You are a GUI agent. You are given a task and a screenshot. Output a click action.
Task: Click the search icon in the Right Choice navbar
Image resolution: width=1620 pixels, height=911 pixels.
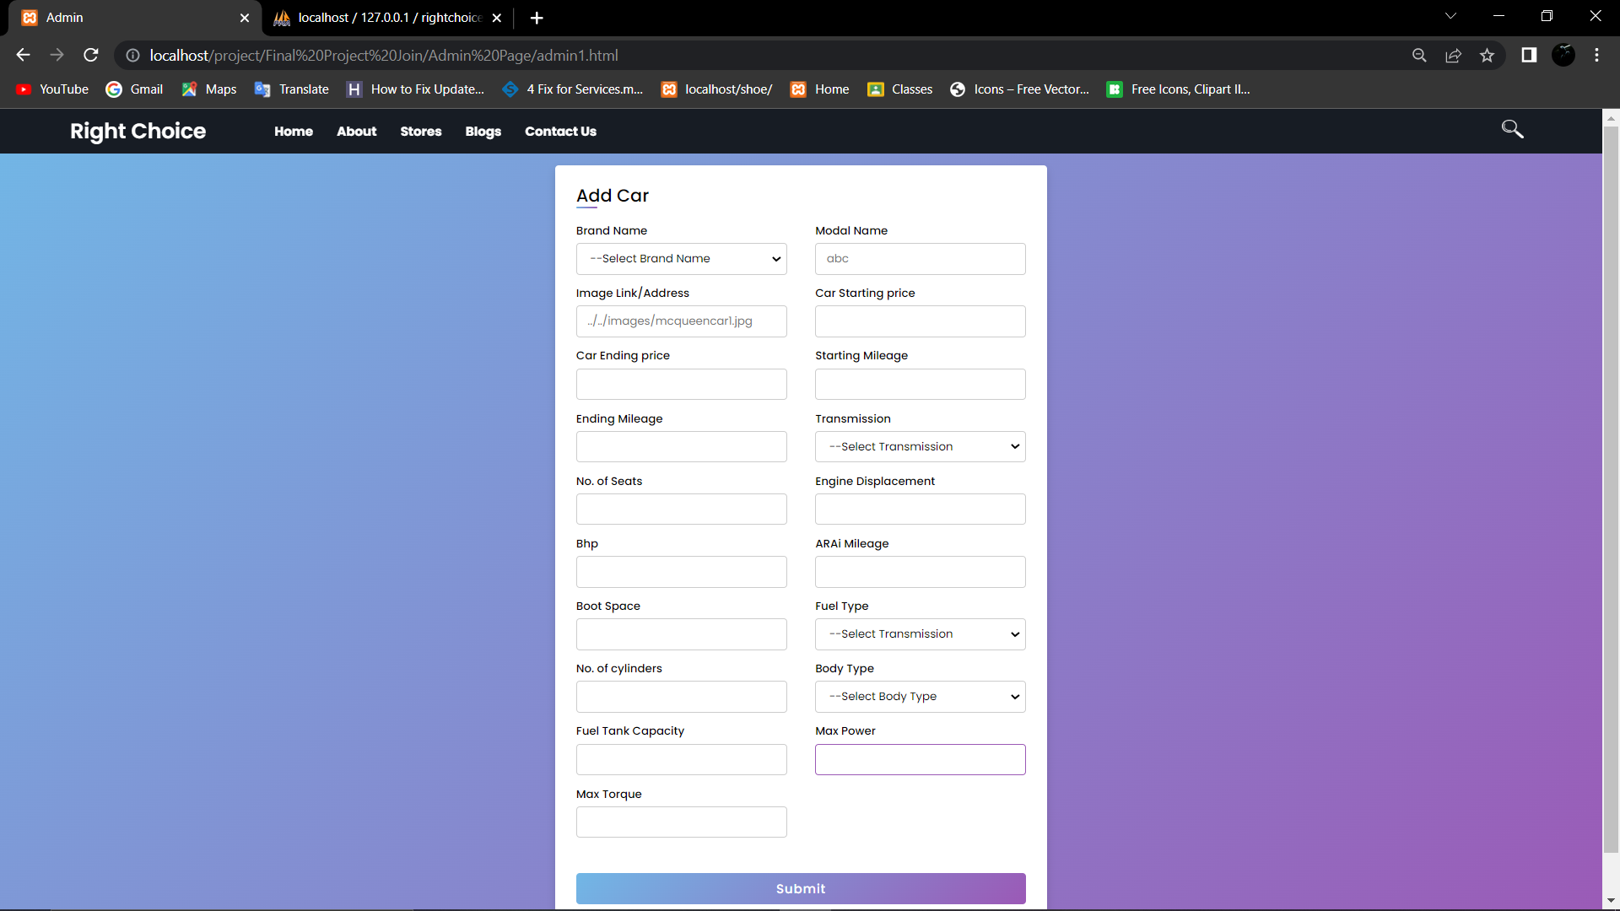click(x=1512, y=129)
